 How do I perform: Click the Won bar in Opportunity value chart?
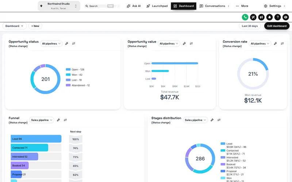click(160, 71)
